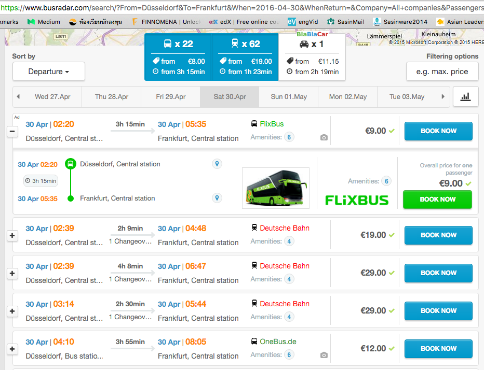Show Frankfurt Central station map pin
Viewport: 484px width, 370px height.
pyautogui.click(x=217, y=198)
